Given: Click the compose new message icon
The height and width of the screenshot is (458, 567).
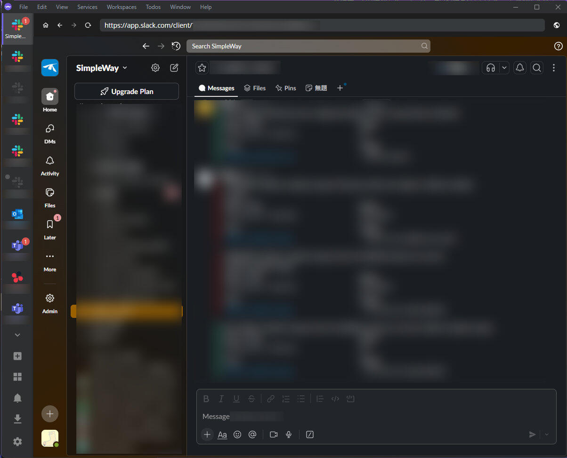Looking at the screenshot, I should pos(174,68).
